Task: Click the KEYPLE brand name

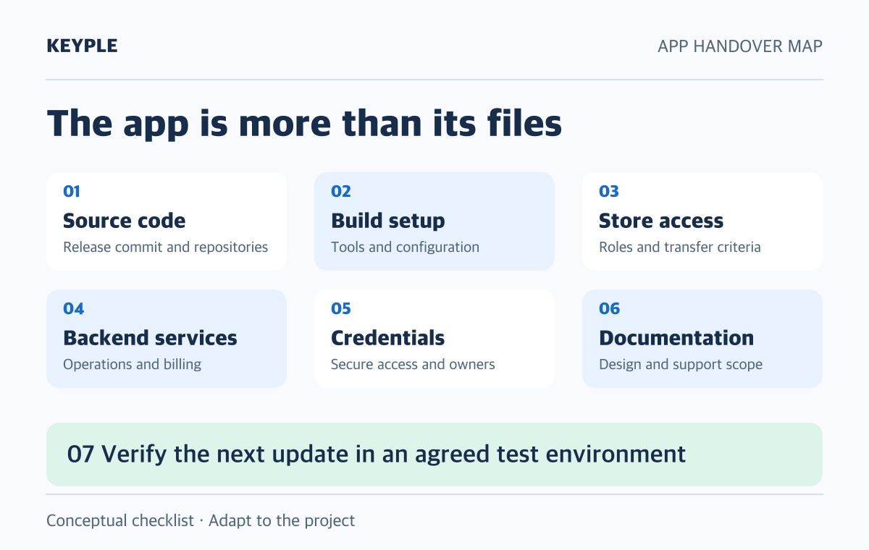Action: pyautogui.click(x=82, y=46)
